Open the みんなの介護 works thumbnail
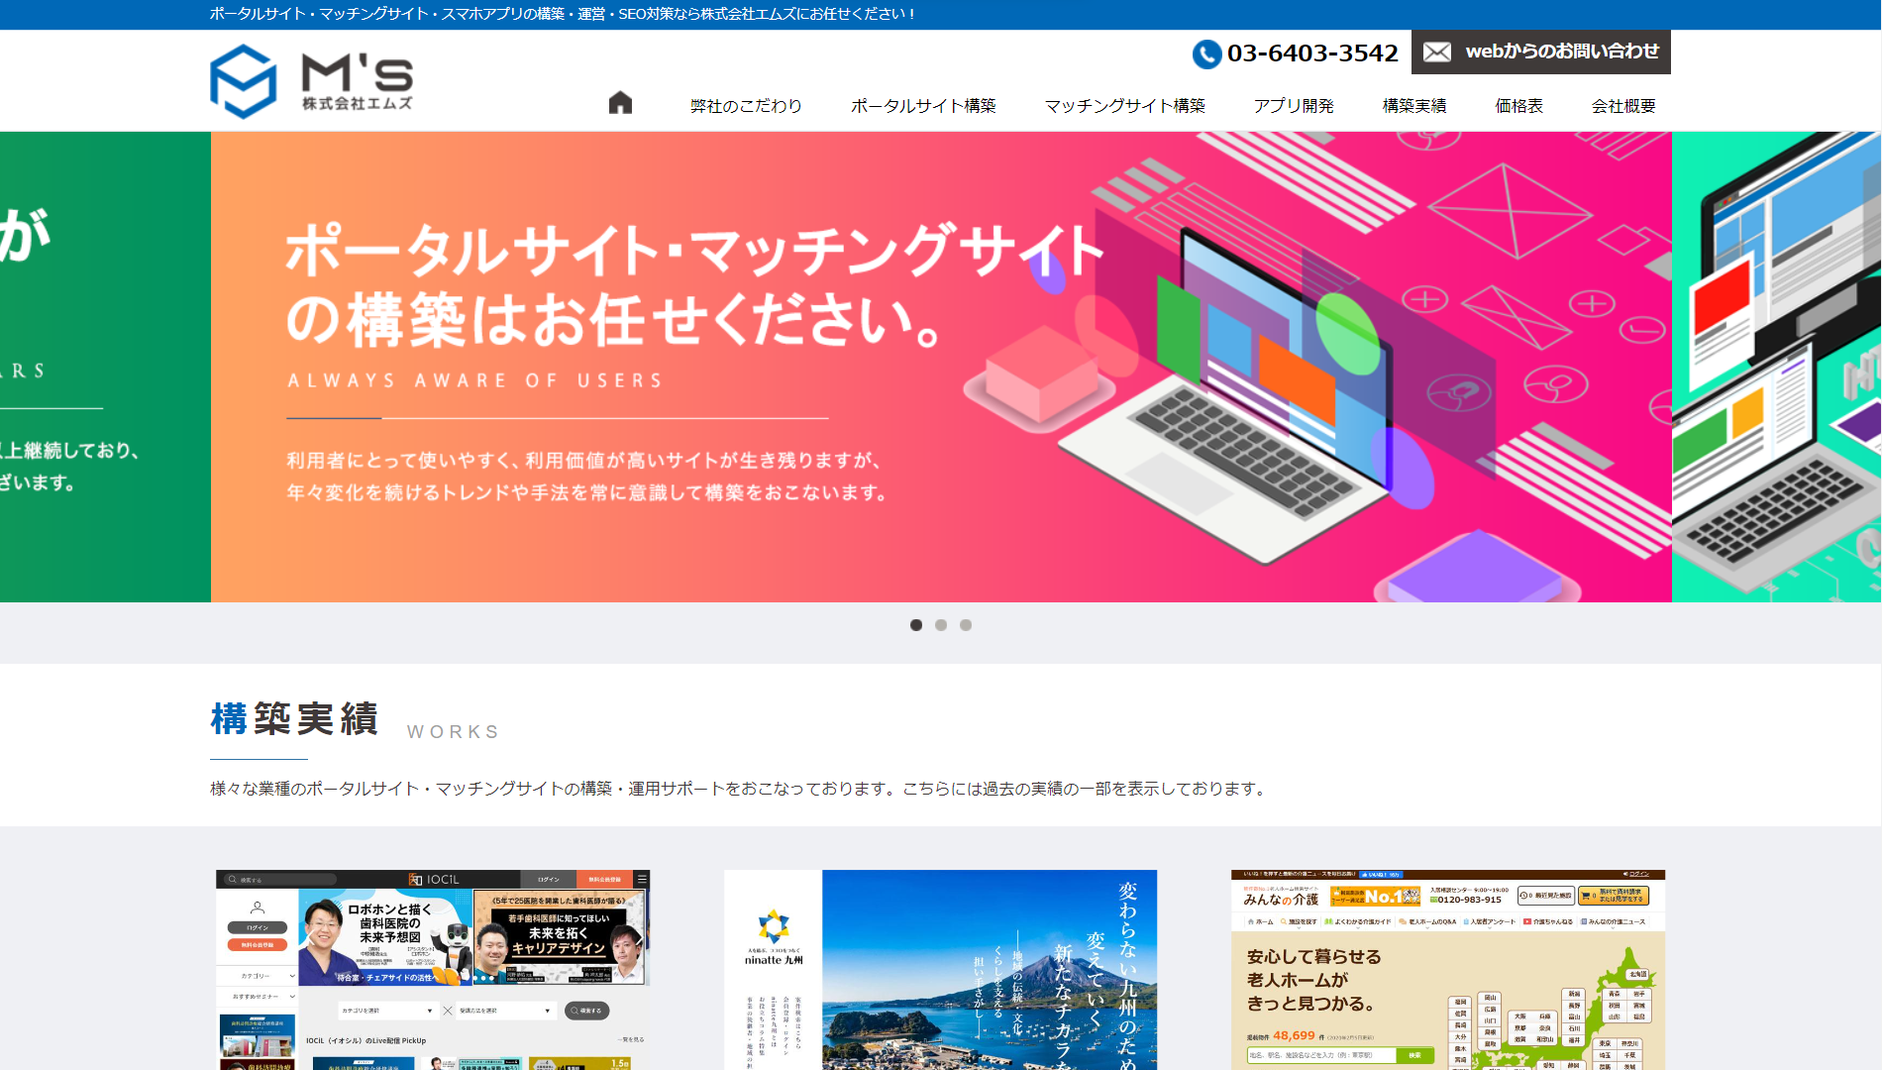 click(x=1447, y=969)
